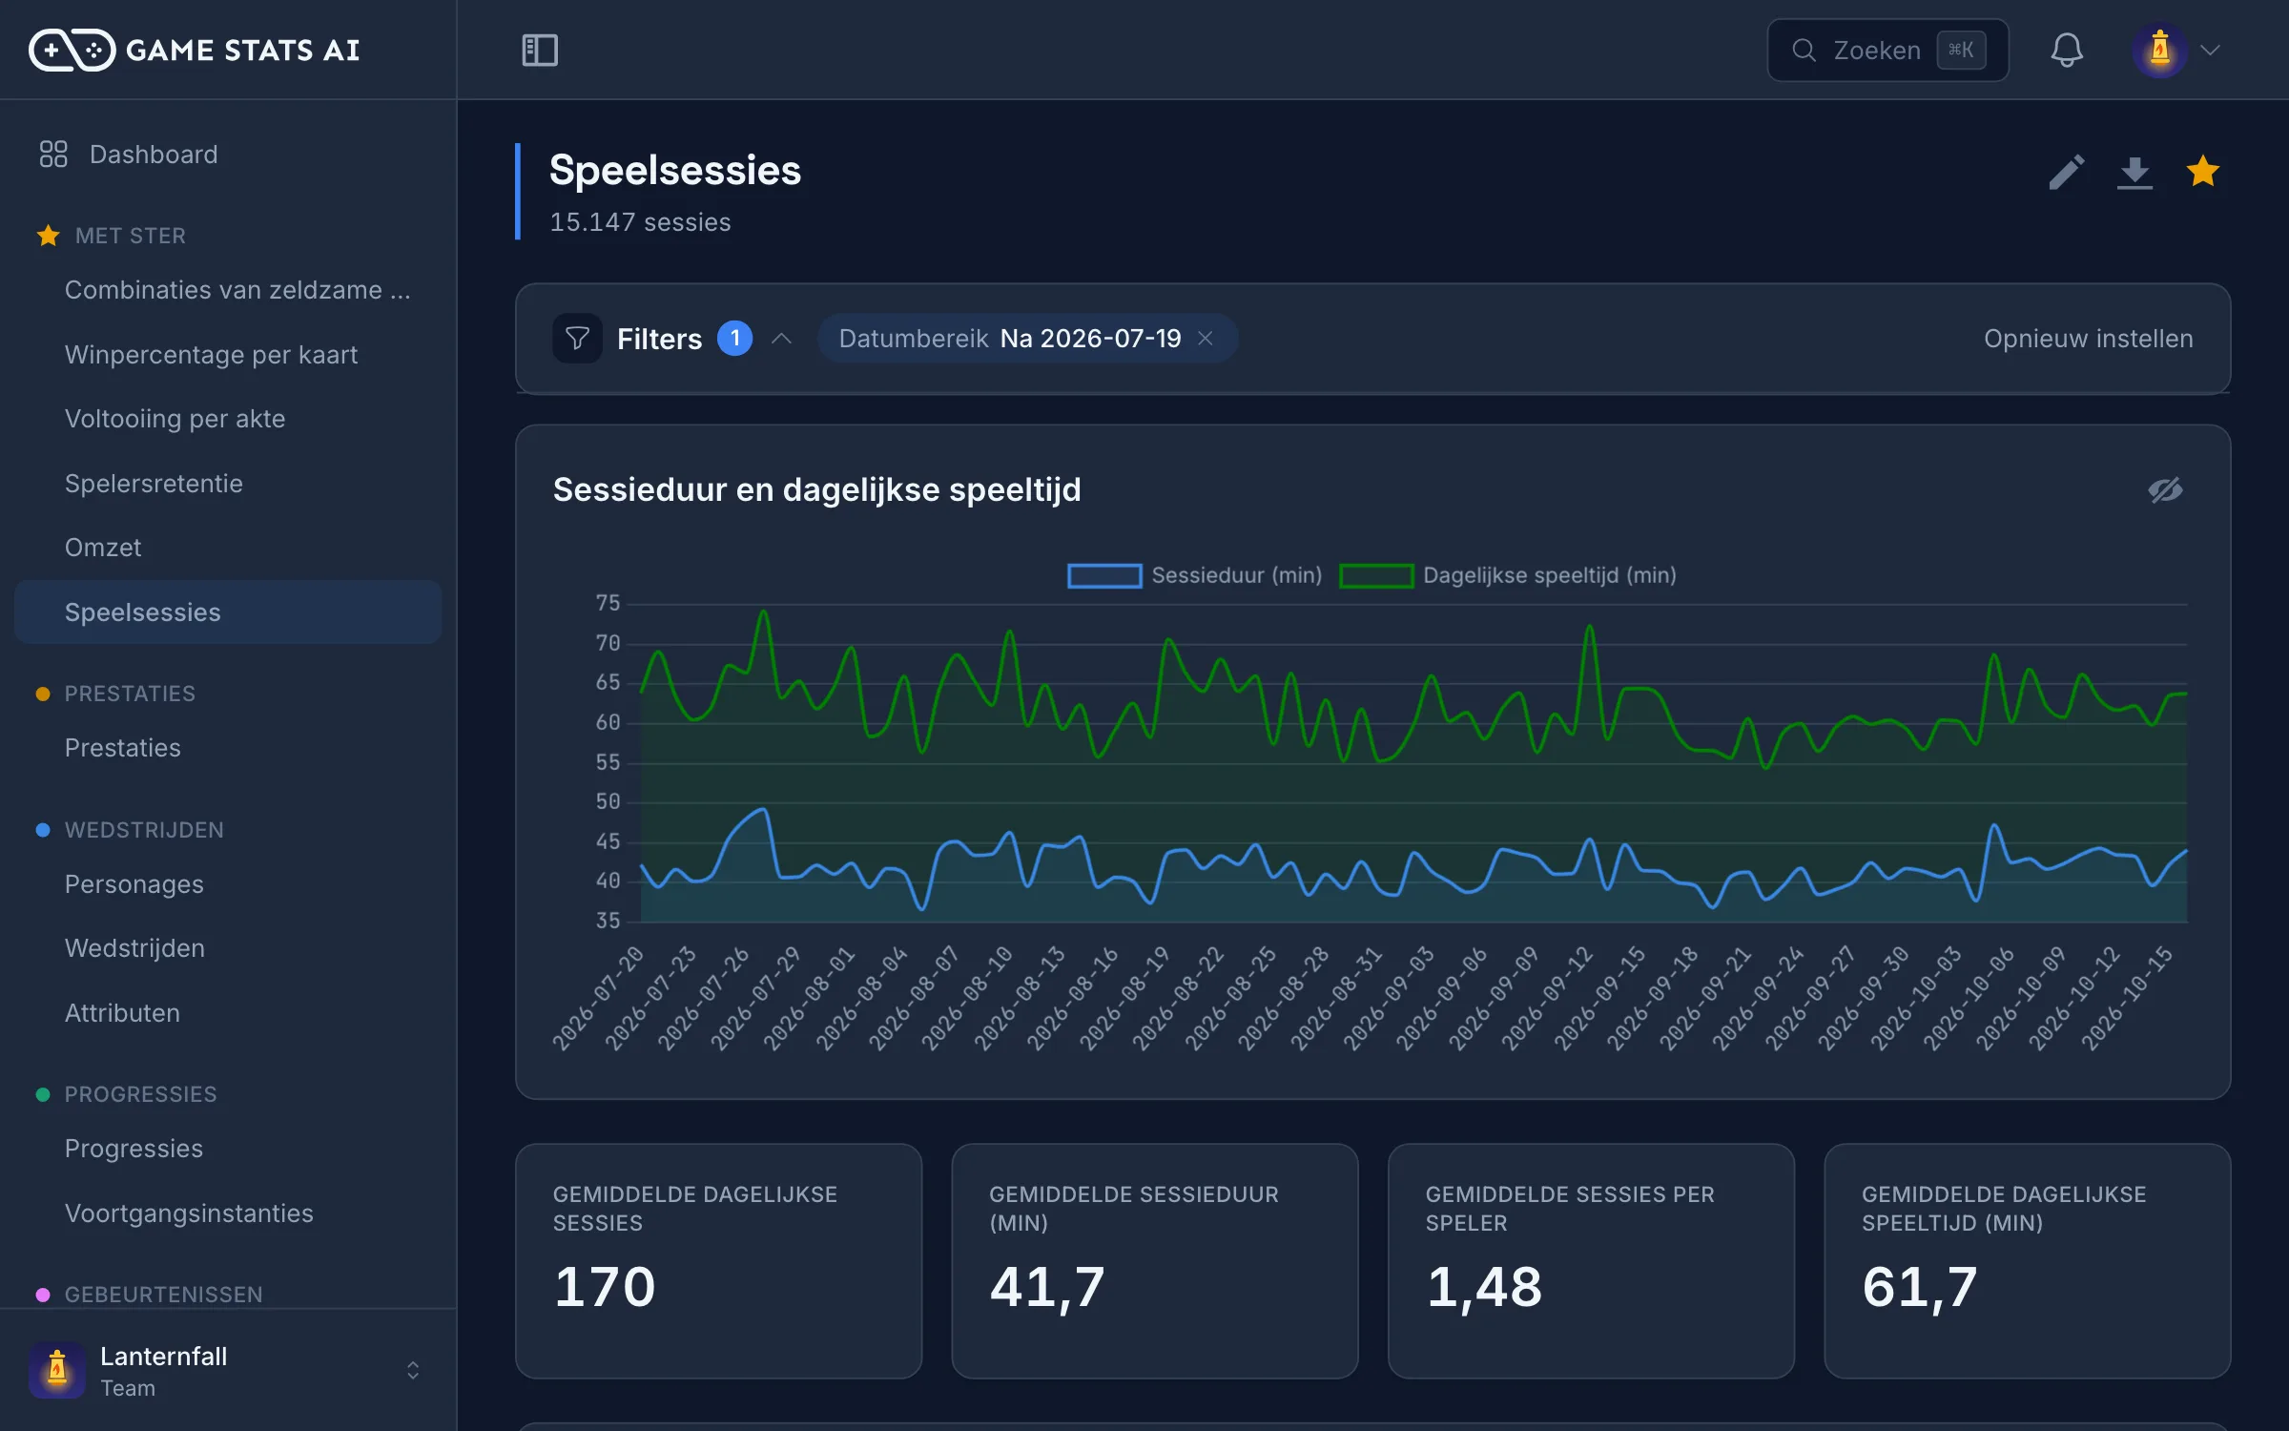The image size is (2289, 1431).
Task: Click the Datumbereik filter chip label
Action: coord(913,339)
